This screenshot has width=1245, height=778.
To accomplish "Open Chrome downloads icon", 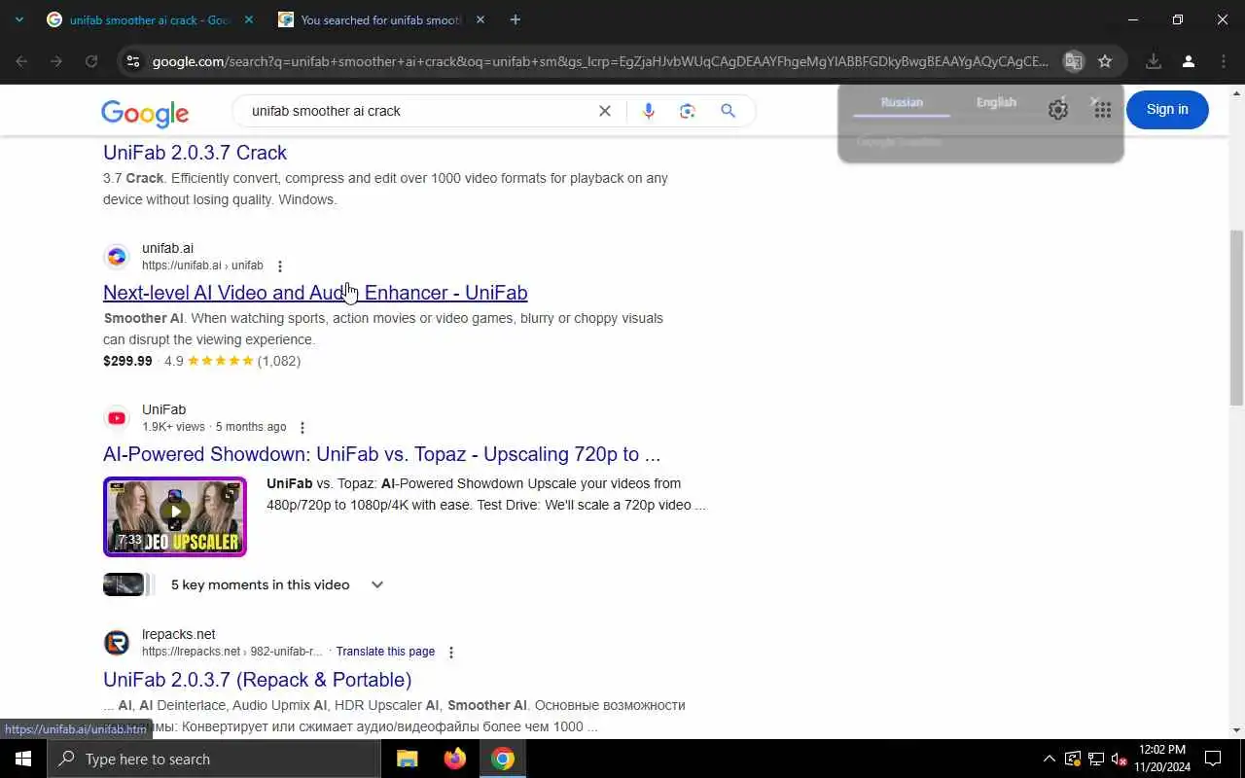I will [x=1154, y=61].
